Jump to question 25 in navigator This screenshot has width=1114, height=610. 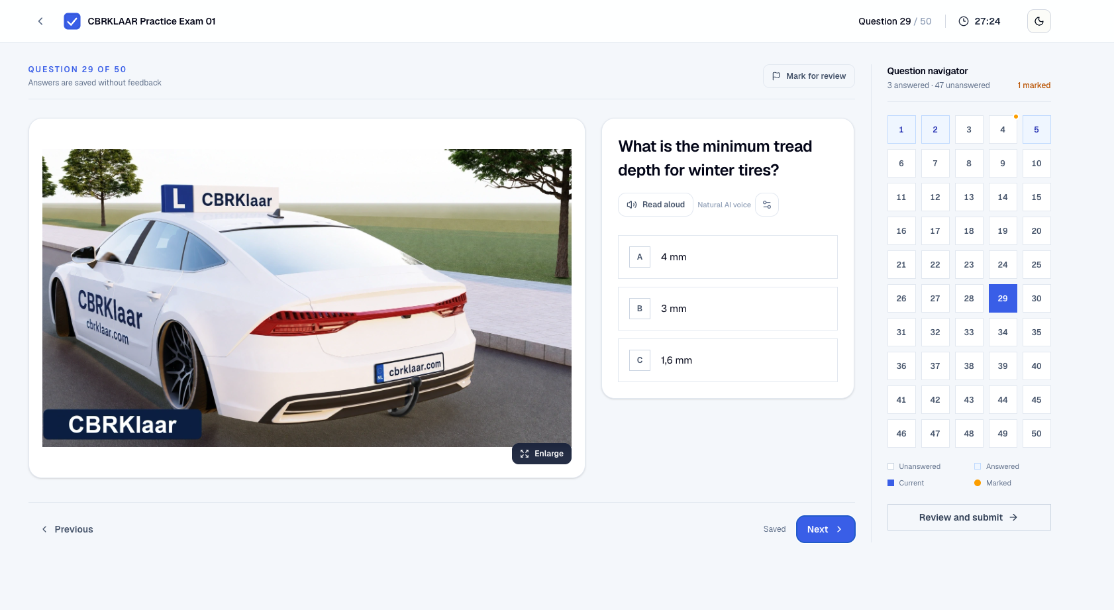(1037, 265)
